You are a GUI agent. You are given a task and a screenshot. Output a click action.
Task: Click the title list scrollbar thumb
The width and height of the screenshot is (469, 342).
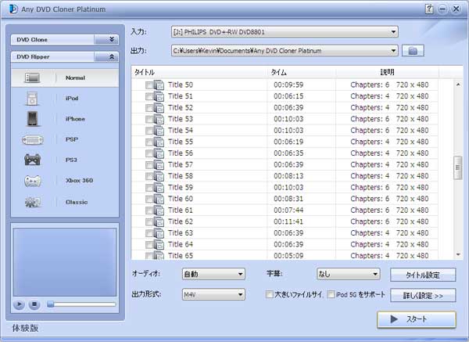457,167
